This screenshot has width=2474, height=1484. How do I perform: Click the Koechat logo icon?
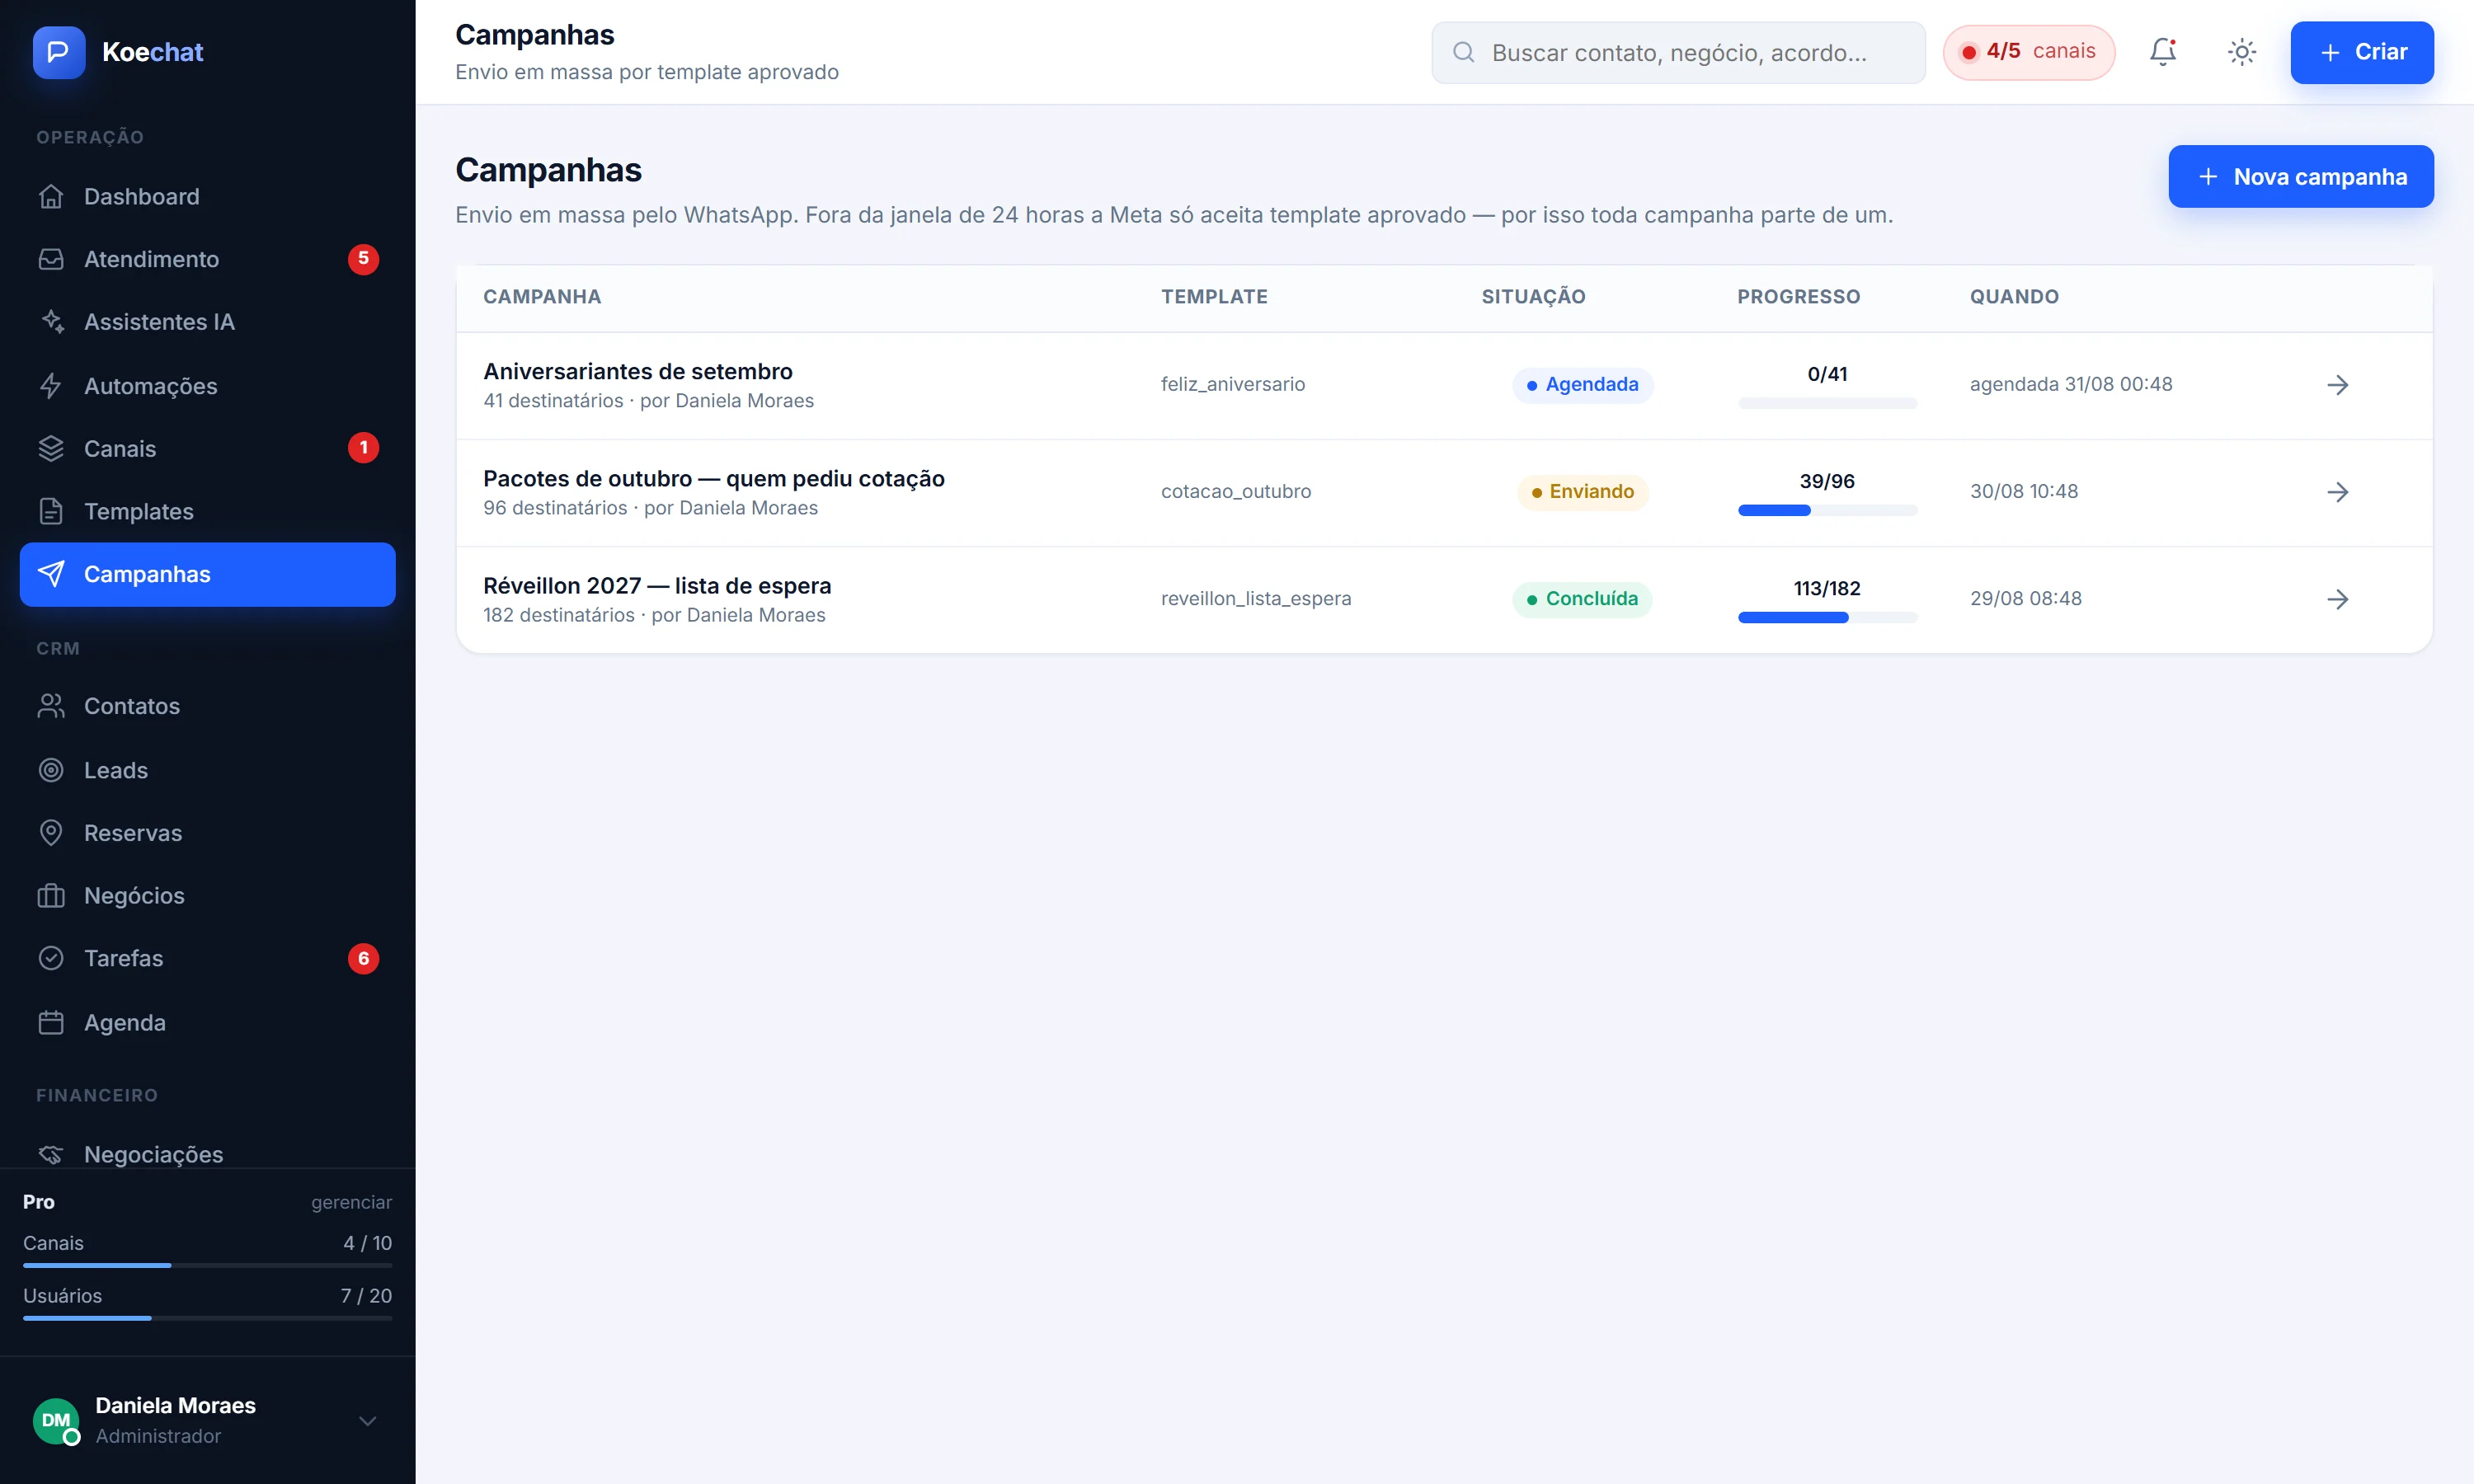(x=58, y=52)
